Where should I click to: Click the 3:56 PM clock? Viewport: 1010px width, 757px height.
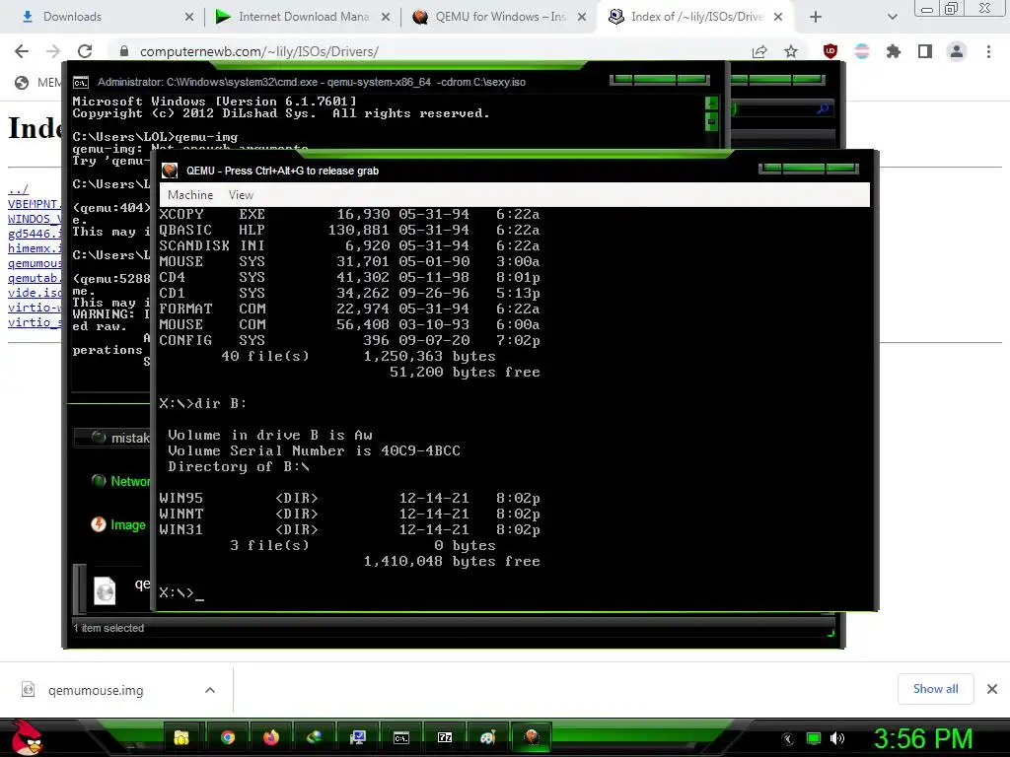point(923,739)
